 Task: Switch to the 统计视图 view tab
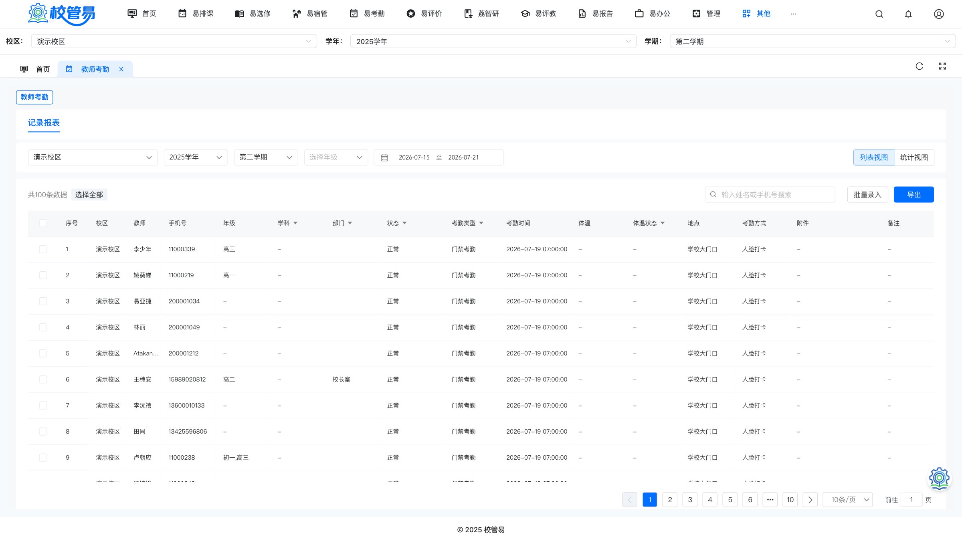click(x=914, y=157)
